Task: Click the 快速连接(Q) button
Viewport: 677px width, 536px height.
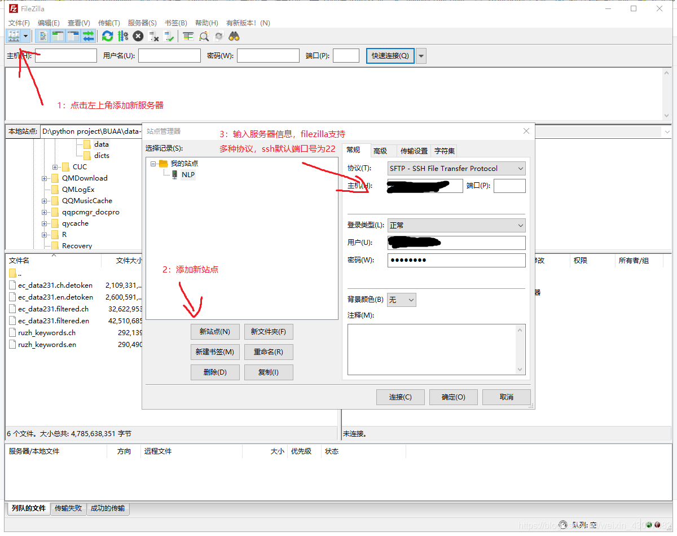Action: 390,55
